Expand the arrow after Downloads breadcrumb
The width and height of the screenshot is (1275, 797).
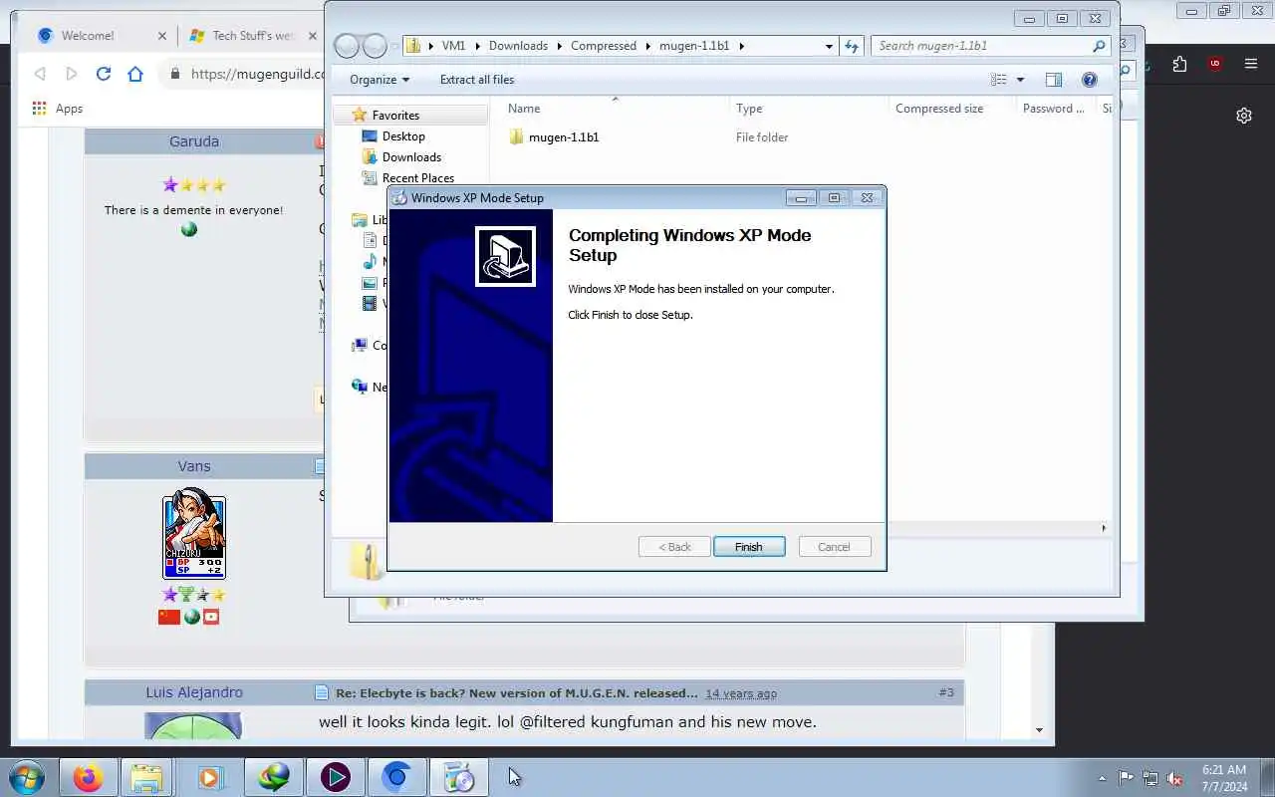point(560,46)
